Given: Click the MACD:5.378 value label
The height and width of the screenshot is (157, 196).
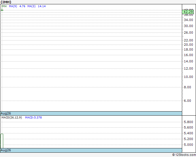Looking at the screenshot, I should 33,118.
